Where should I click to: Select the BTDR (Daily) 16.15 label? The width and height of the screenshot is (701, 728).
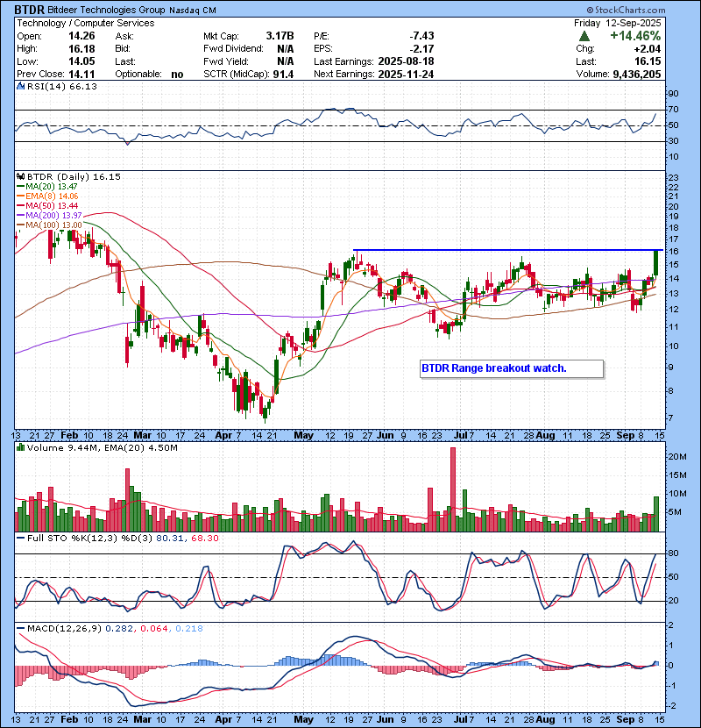(x=74, y=177)
